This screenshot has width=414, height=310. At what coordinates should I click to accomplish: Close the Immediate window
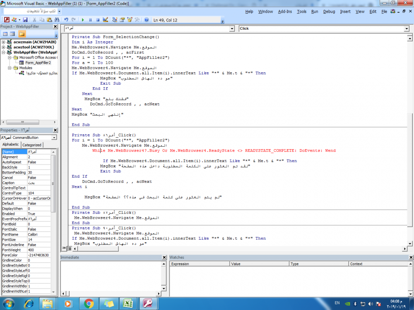pos(164,257)
